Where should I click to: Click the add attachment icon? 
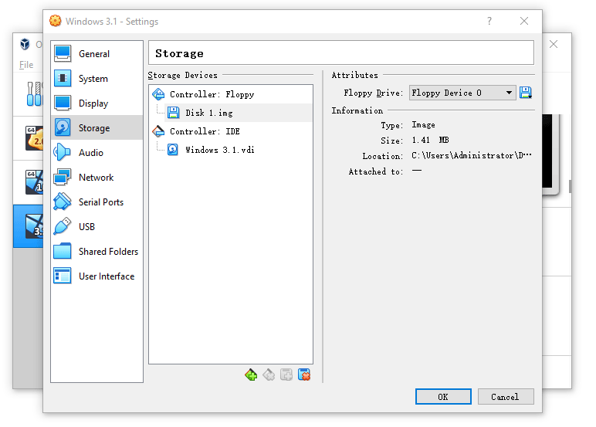click(x=286, y=375)
